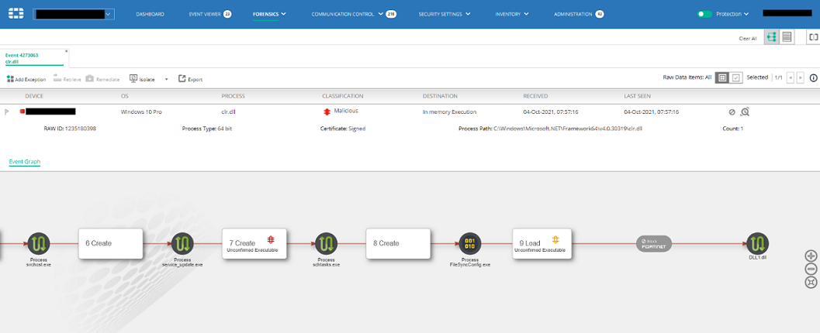The image size is (820, 333).
Task: Toggle raw data items Selected checkbox view
Action: 736,77
